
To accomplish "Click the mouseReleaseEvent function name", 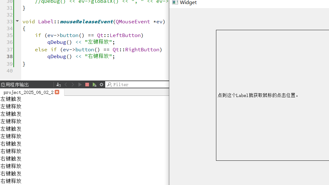I will click(87, 22).
